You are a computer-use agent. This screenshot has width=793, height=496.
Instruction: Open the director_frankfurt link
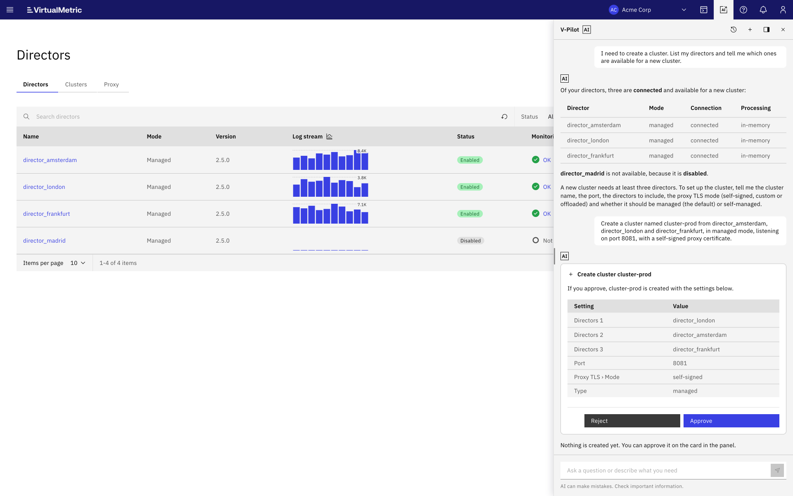point(47,214)
